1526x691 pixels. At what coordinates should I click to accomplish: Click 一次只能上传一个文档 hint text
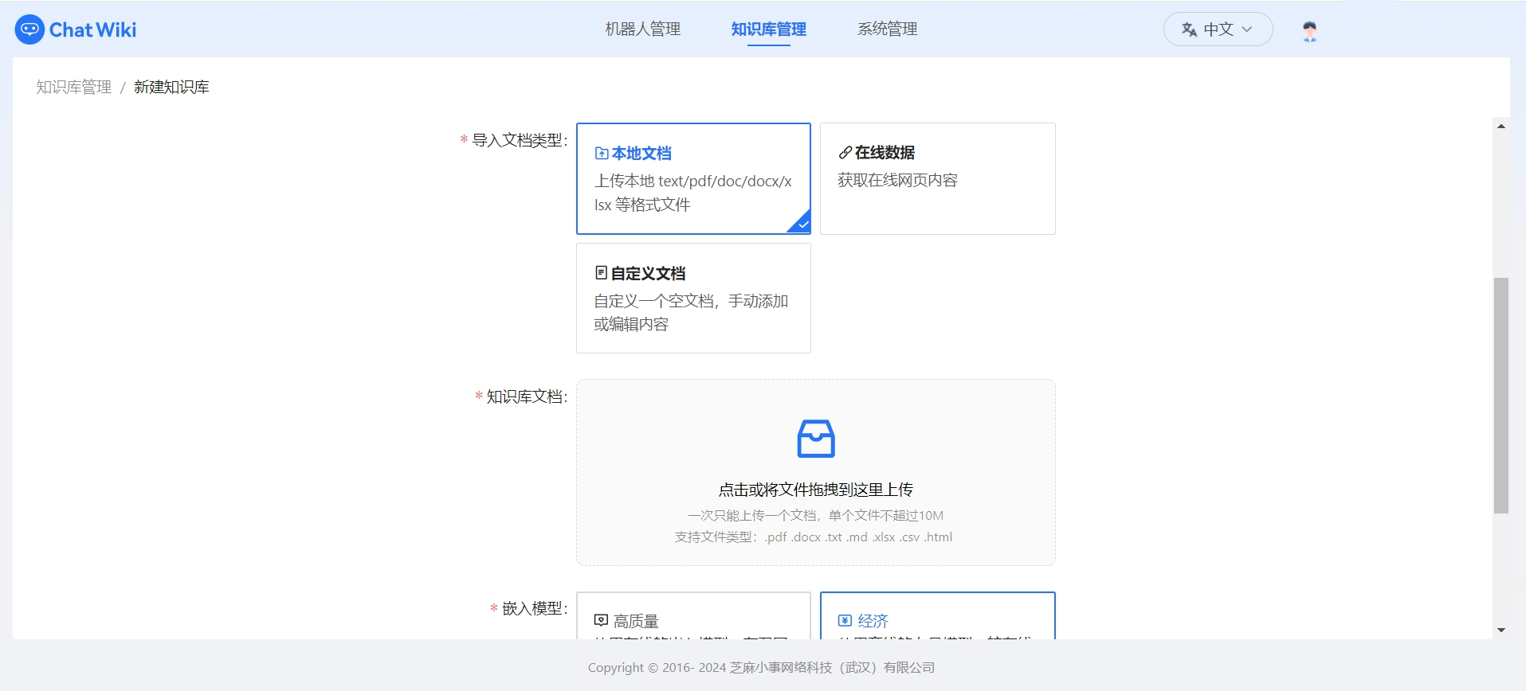click(x=815, y=516)
